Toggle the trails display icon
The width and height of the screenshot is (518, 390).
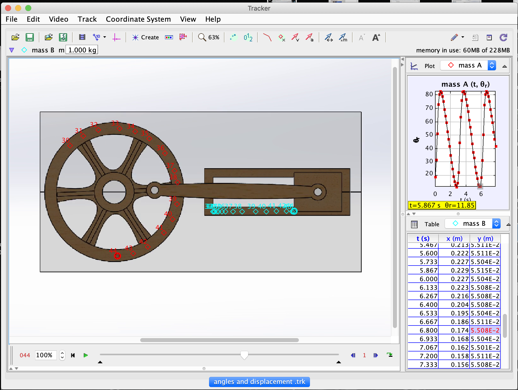[x=234, y=37]
